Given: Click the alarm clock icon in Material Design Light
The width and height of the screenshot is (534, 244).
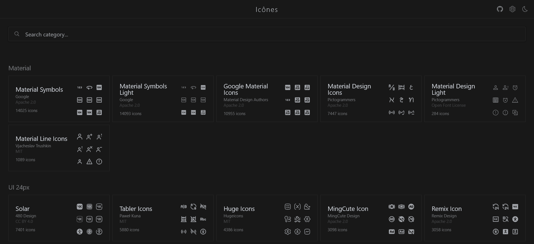Looking at the screenshot, I should (515, 88).
